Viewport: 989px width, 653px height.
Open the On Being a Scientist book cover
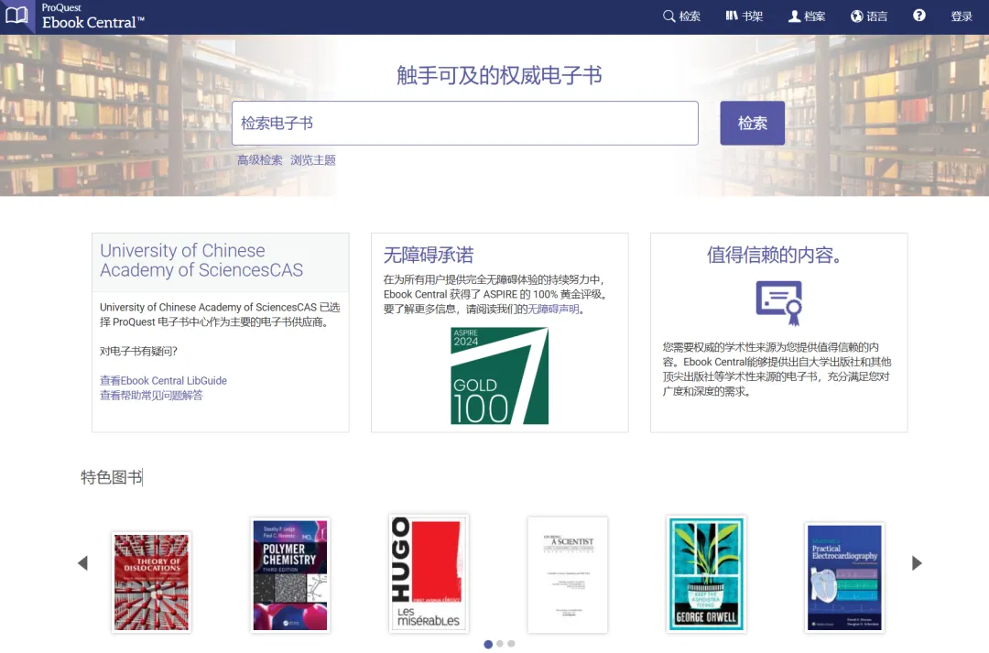[568, 575]
